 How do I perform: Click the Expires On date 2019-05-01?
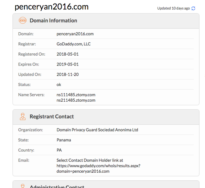click(x=68, y=64)
